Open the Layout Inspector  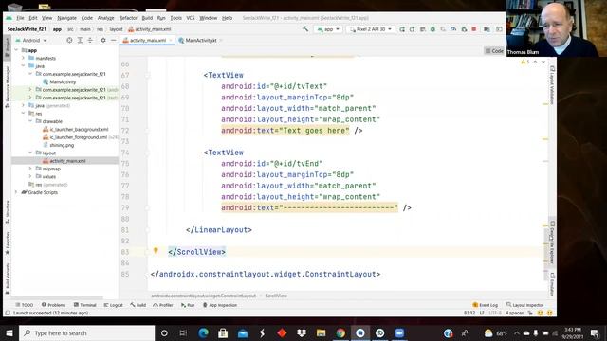pos(524,305)
